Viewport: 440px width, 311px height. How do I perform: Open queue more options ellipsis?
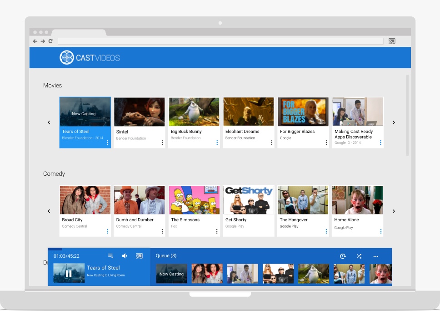tap(375, 256)
